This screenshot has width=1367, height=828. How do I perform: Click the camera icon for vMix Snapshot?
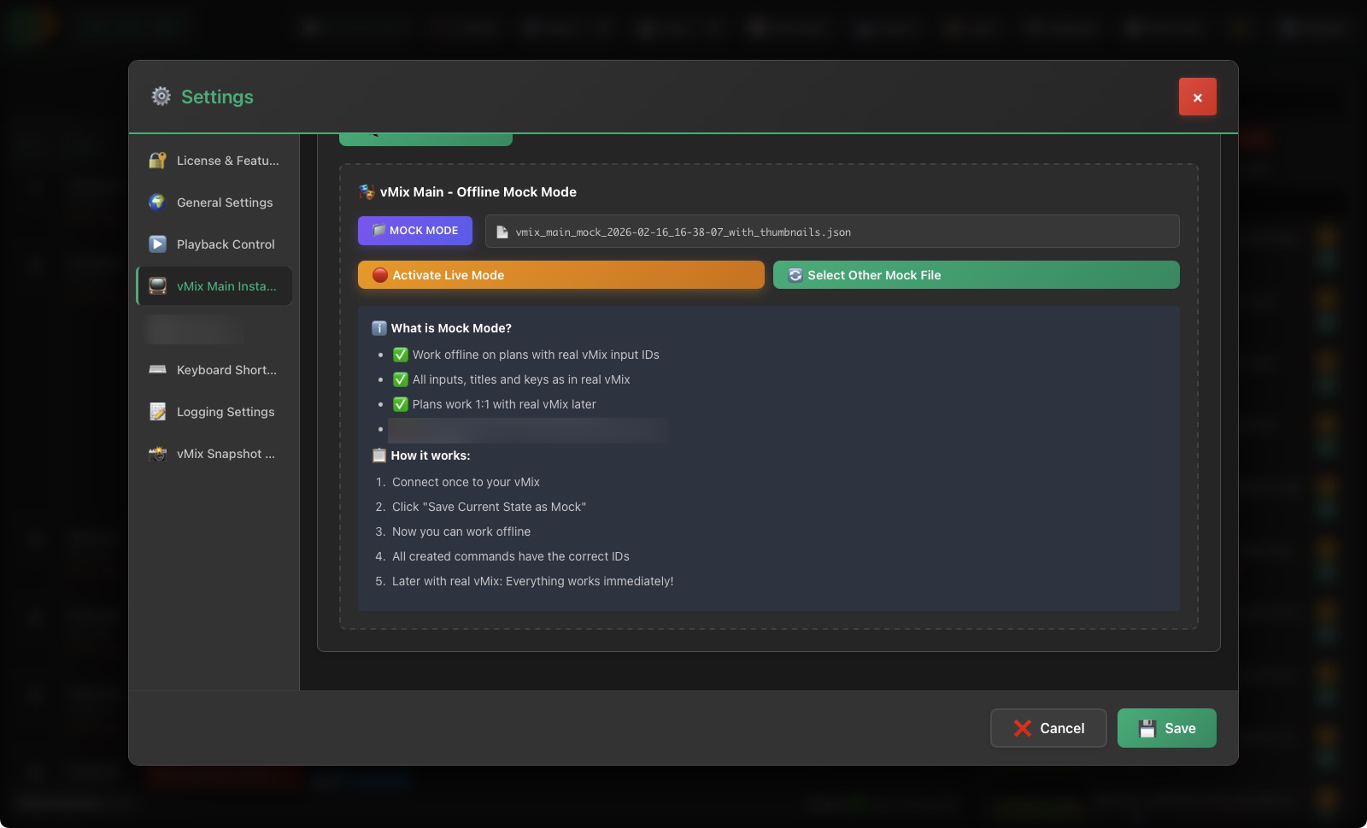coord(158,453)
